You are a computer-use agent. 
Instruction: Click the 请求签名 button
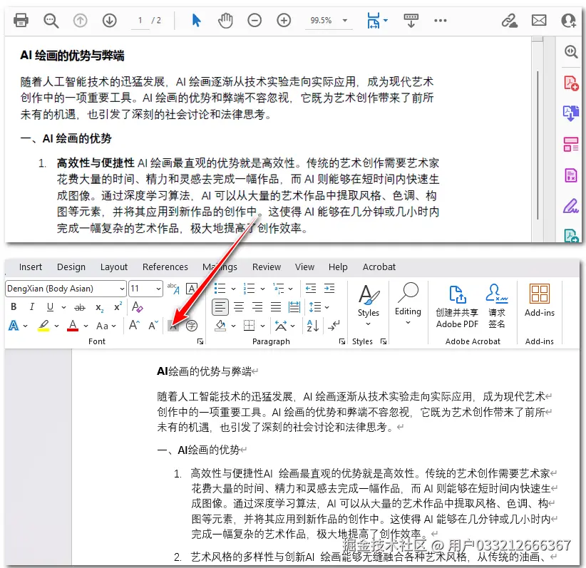tap(497, 306)
